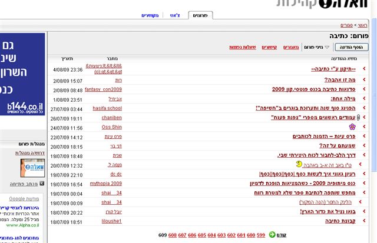
Task: Click the green previous-page arrow icon
Action: click(x=272, y=235)
